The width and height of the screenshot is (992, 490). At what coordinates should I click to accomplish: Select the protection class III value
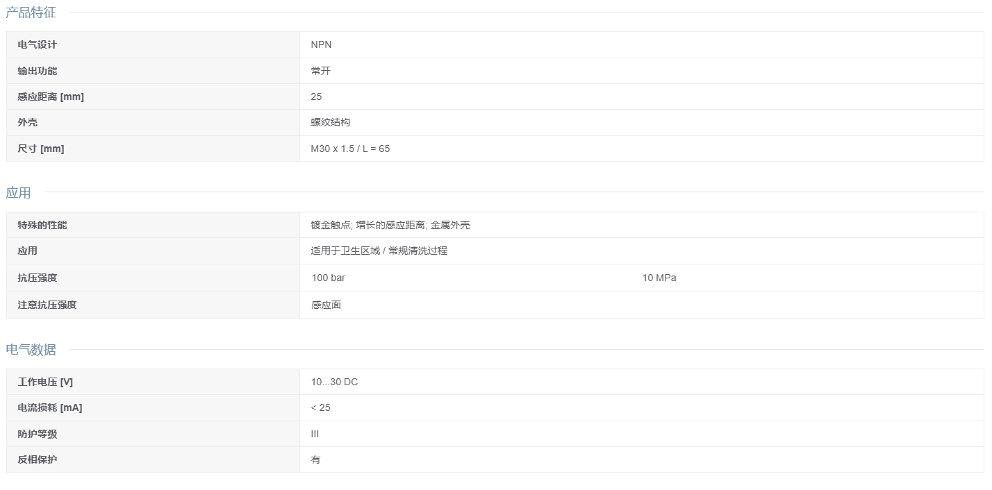coord(315,434)
